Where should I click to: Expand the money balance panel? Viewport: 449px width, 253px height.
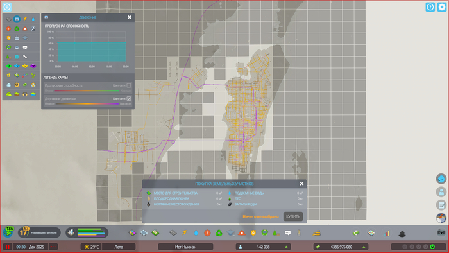pyautogui.click(x=341, y=247)
